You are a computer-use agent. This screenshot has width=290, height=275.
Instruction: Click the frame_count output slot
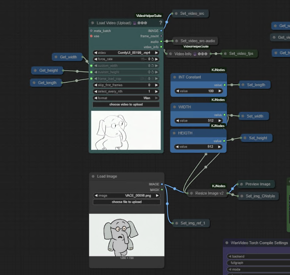[x=161, y=36]
